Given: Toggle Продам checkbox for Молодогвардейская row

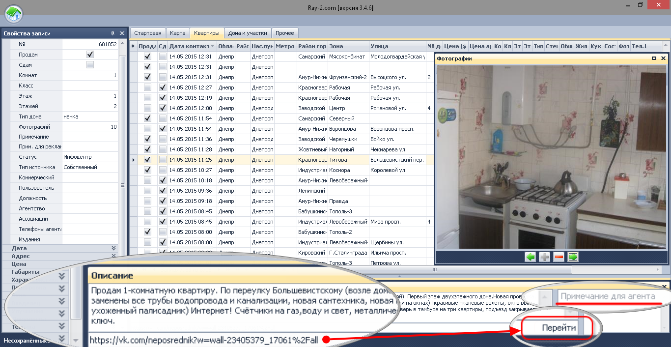Looking at the screenshot, I should 147,57.
